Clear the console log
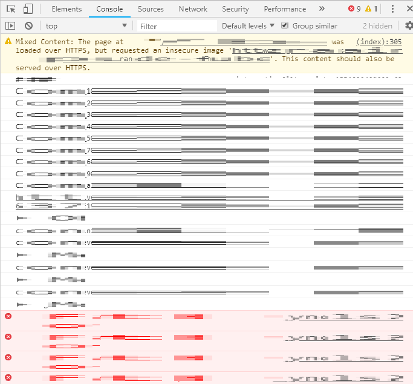This screenshot has width=413, height=384. pos(28,26)
